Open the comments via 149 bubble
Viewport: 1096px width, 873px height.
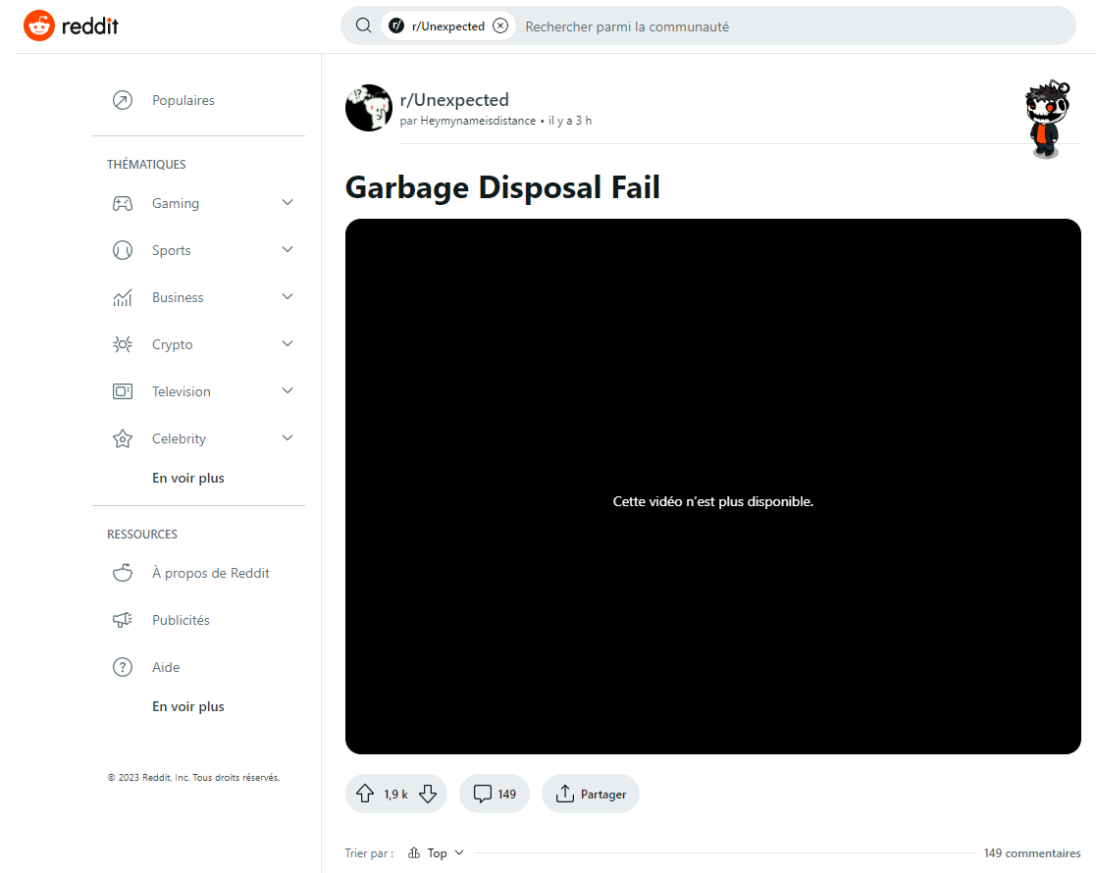click(x=495, y=794)
